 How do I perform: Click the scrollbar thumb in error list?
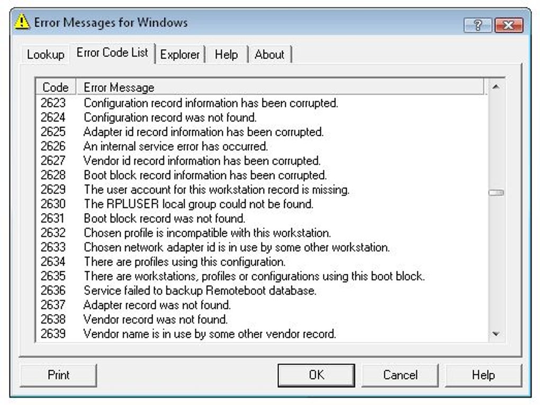(x=496, y=193)
